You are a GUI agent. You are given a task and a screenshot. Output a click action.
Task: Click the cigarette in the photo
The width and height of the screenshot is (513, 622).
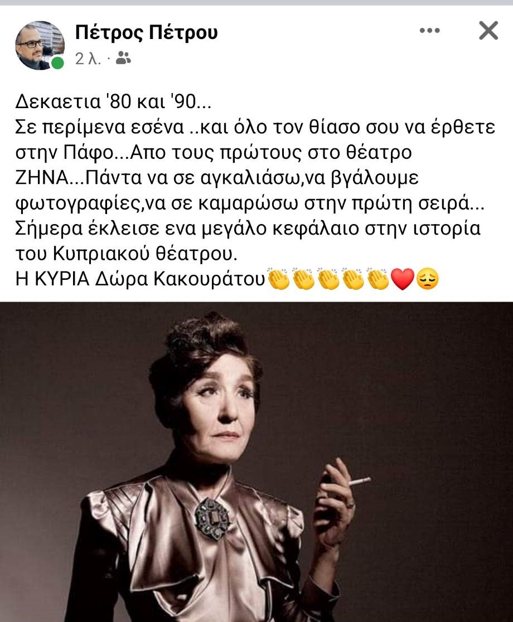pos(360,481)
